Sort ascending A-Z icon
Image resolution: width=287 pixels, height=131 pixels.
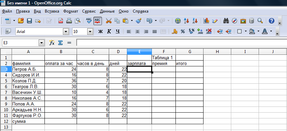pos(186,21)
